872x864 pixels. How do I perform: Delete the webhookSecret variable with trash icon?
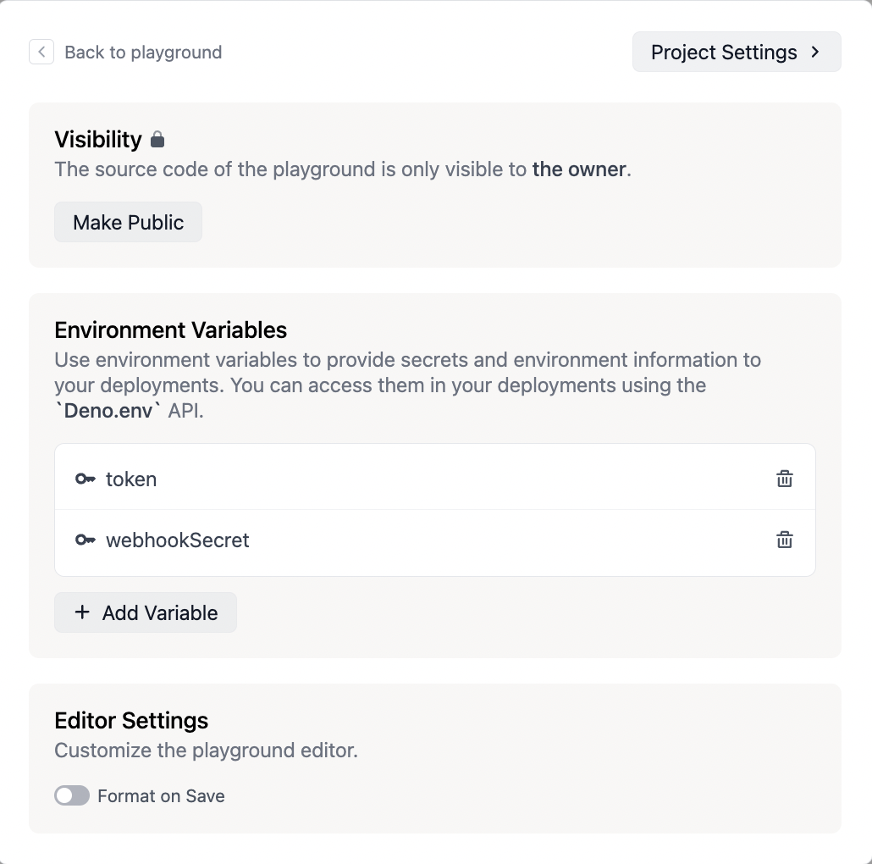pos(785,540)
